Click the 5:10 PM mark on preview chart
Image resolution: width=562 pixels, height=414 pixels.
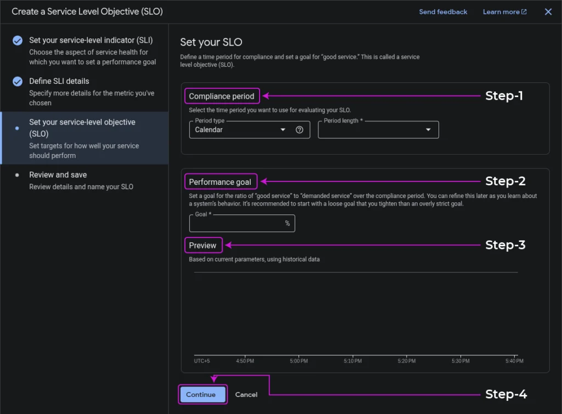coord(352,361)
